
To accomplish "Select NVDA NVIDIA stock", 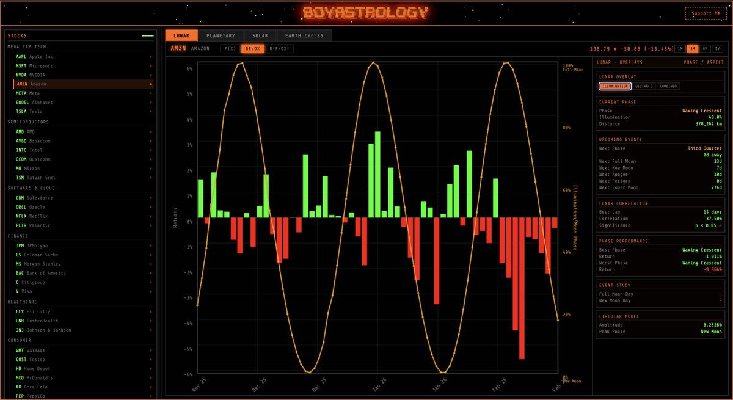I will [83, 75].
